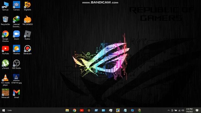Open Internet Download Manager shortcut
The height and width of the screenshot is (113, 201).
tap(16, 22)
